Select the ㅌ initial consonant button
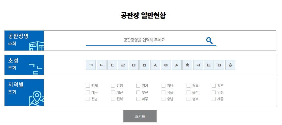The width and height of the screenshot is (282, 125). tap(209, 65)
